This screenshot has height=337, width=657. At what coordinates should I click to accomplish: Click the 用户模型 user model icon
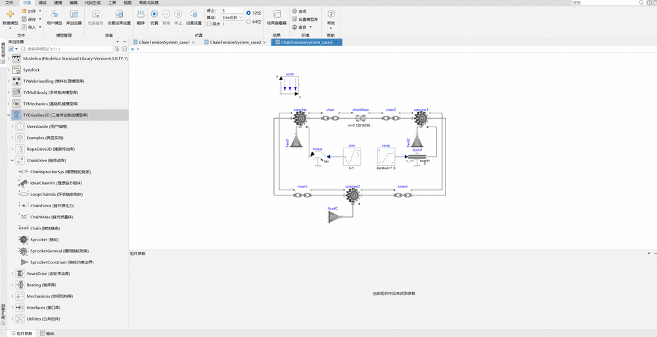[54, 14]
